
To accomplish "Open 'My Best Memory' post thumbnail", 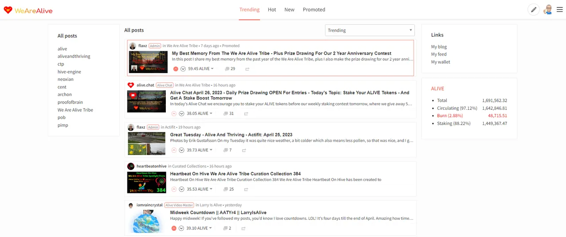I will click(148, 62).
